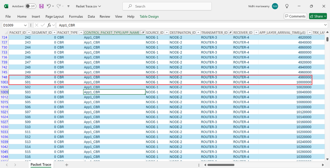
Task: Open CONTROL_PACKET_TYPE/APP_NAME filter dropdown
Action: click(143, 33)
